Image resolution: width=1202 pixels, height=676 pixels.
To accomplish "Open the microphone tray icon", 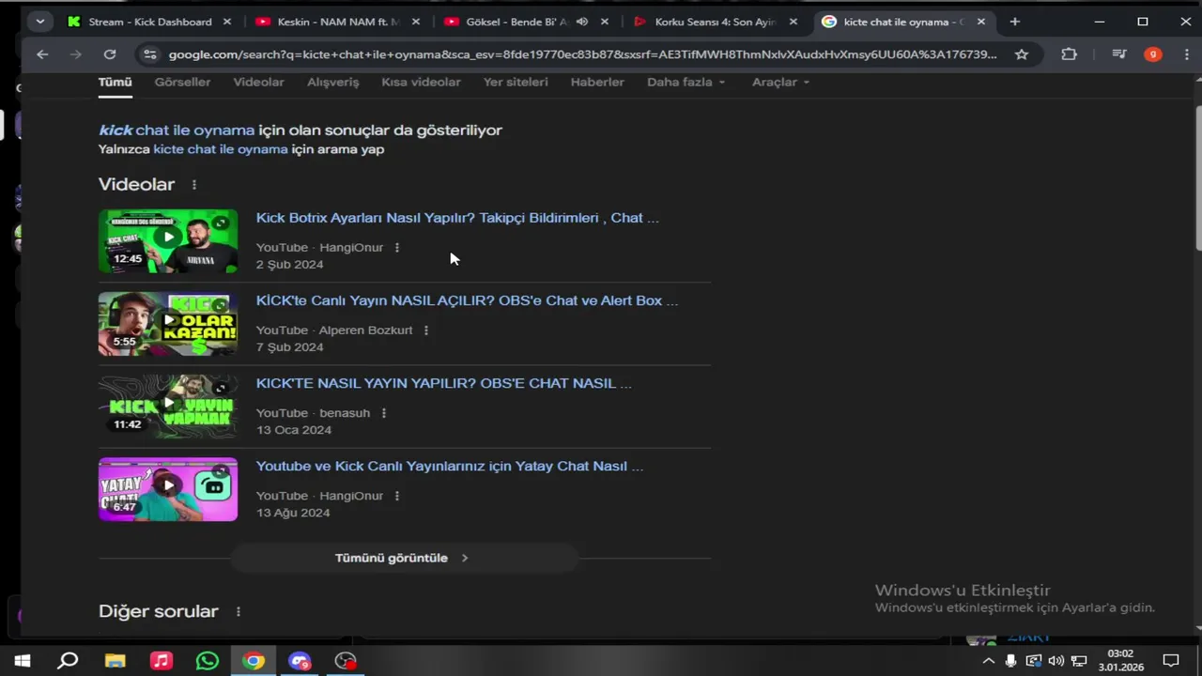I will [x=1010, y=661].
